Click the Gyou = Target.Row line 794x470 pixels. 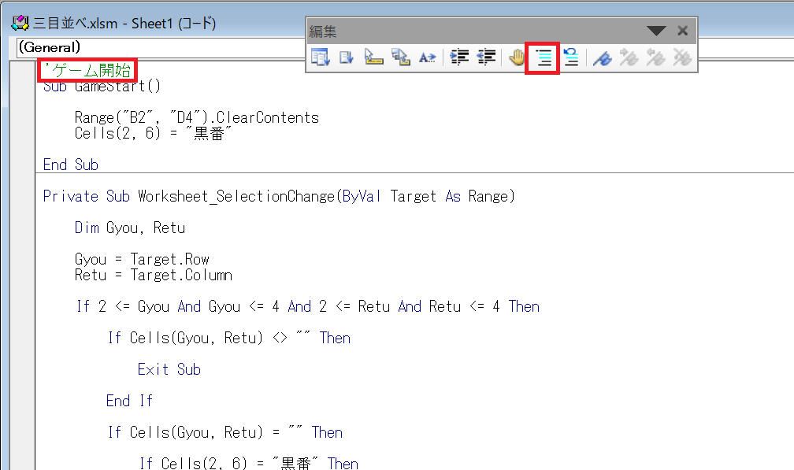142,259
